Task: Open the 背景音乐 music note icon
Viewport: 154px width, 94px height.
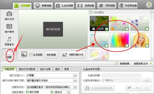Action: click(9, 39)
